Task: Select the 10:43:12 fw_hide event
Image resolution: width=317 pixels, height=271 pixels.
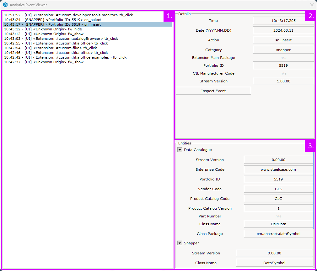Action: pyautogui.click(x=88, y=29)
